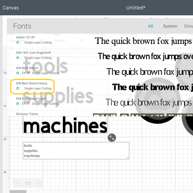
Task: Click the DIN Next Stencil Heavy preview sentence
Action: [153, 87]
